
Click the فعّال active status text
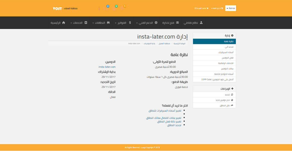[x=113, y=97]
